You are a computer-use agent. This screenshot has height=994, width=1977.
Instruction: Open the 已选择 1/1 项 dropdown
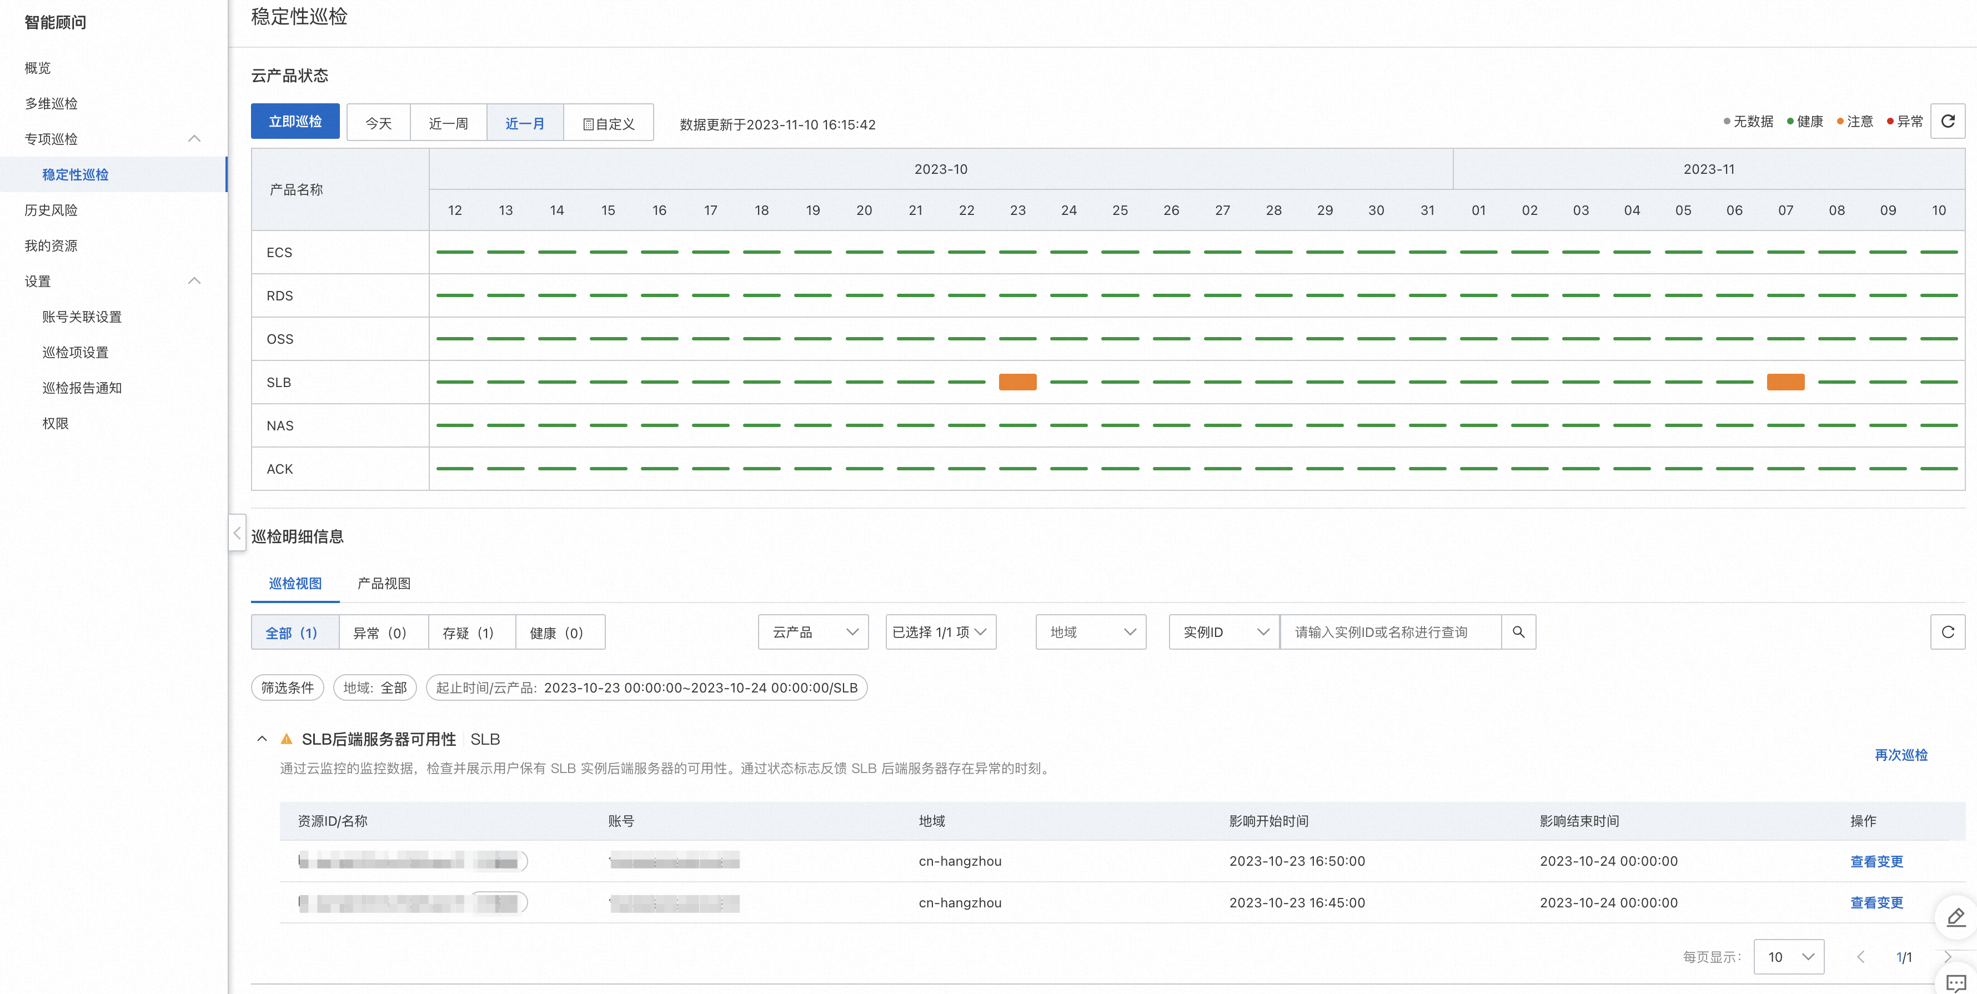tap(941, 632)
